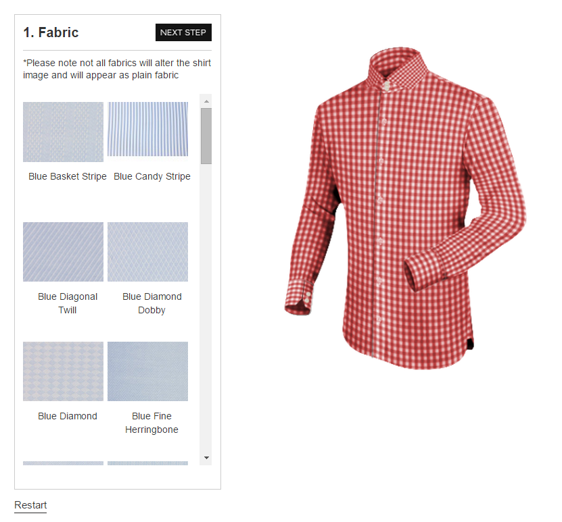This screenshot has height=522, width=562.
Task: Click the "Blue Diamond" label under its swatch
Action: (x=68, y=416)
